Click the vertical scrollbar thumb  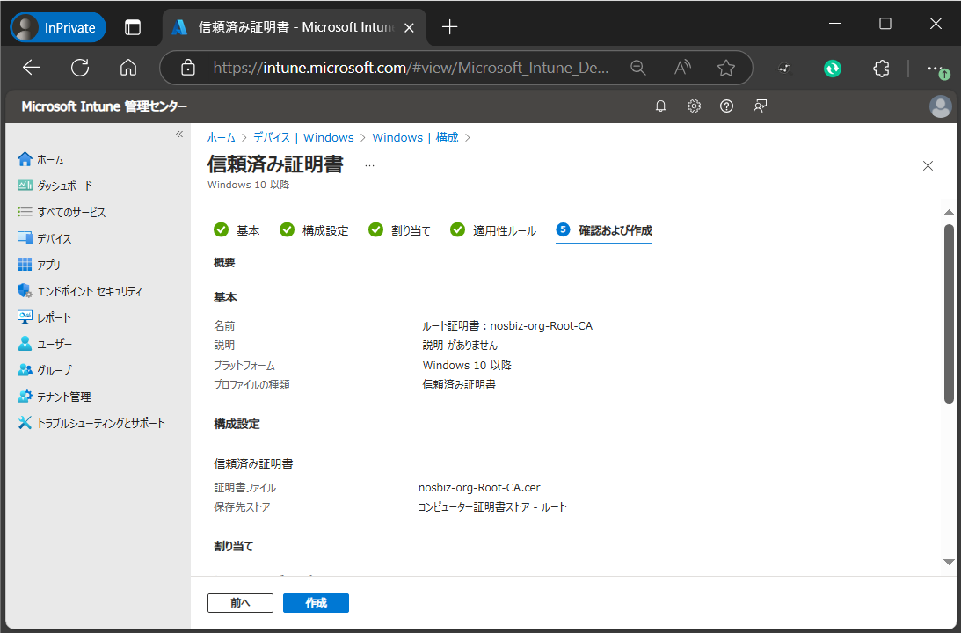[x=949, y=313]
